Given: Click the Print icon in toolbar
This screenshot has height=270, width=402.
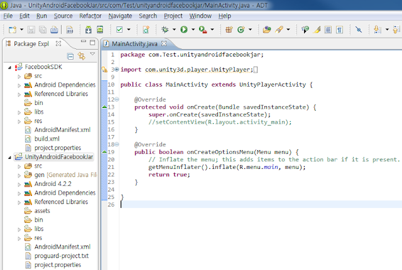Looking at the screenshot, I should (x=54, y=30).
